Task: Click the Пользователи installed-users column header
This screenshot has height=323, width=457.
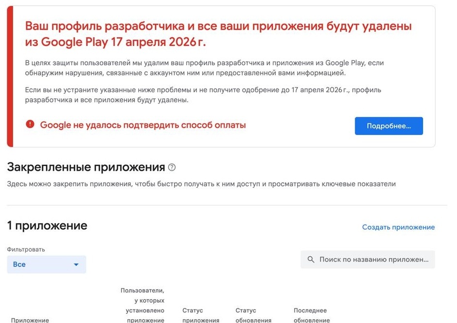Action: point(142,305)
